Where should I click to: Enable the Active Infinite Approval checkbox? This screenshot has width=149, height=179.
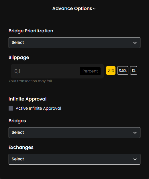pos(11,108)
